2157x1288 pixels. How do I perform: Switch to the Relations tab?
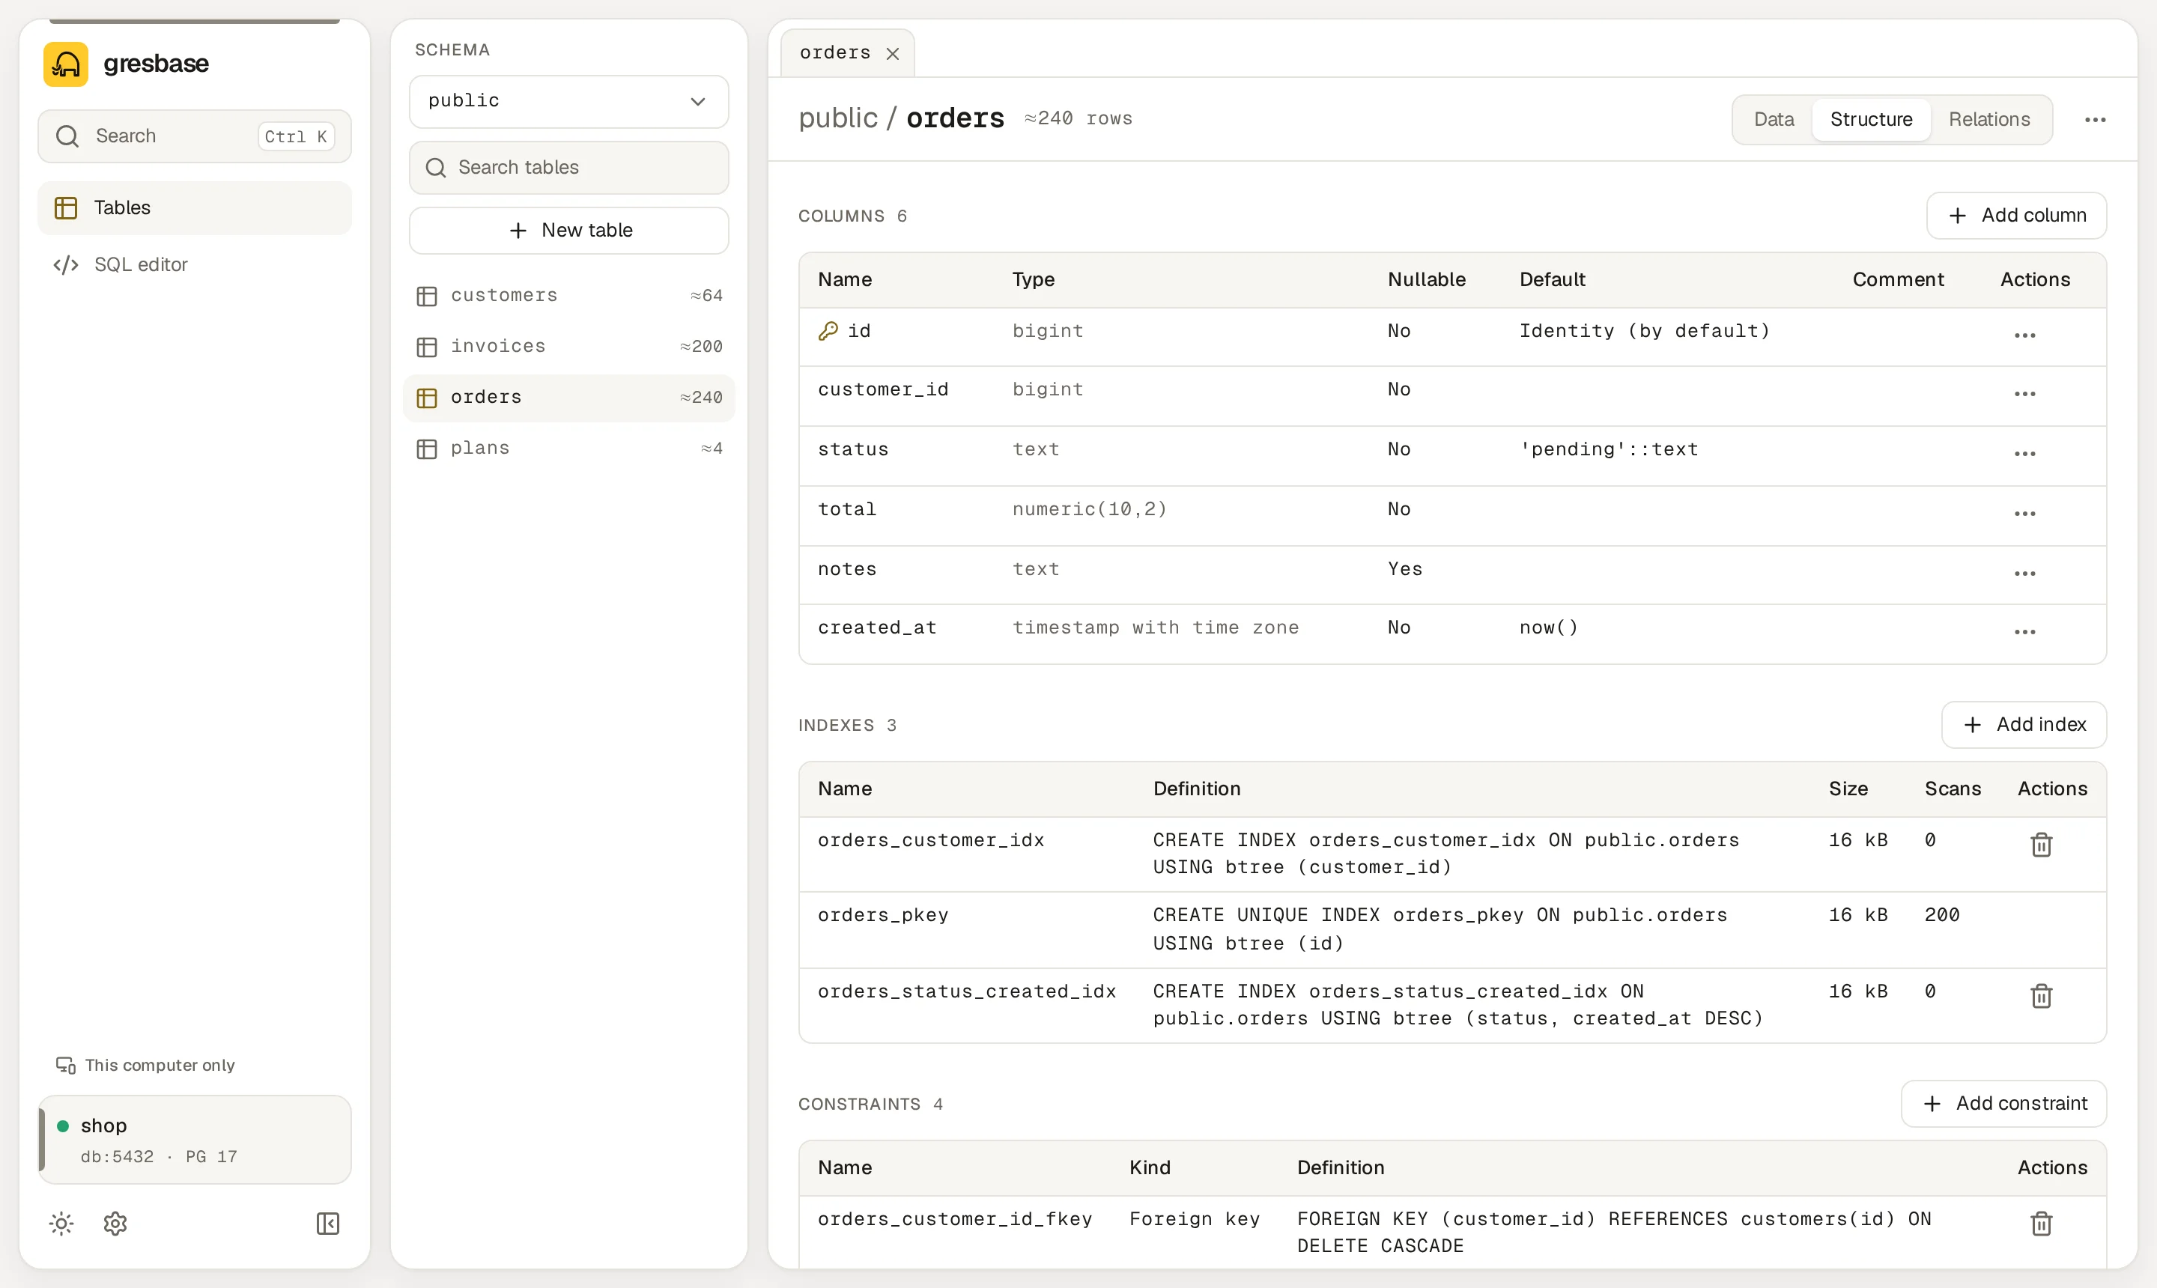(1988, 120)
